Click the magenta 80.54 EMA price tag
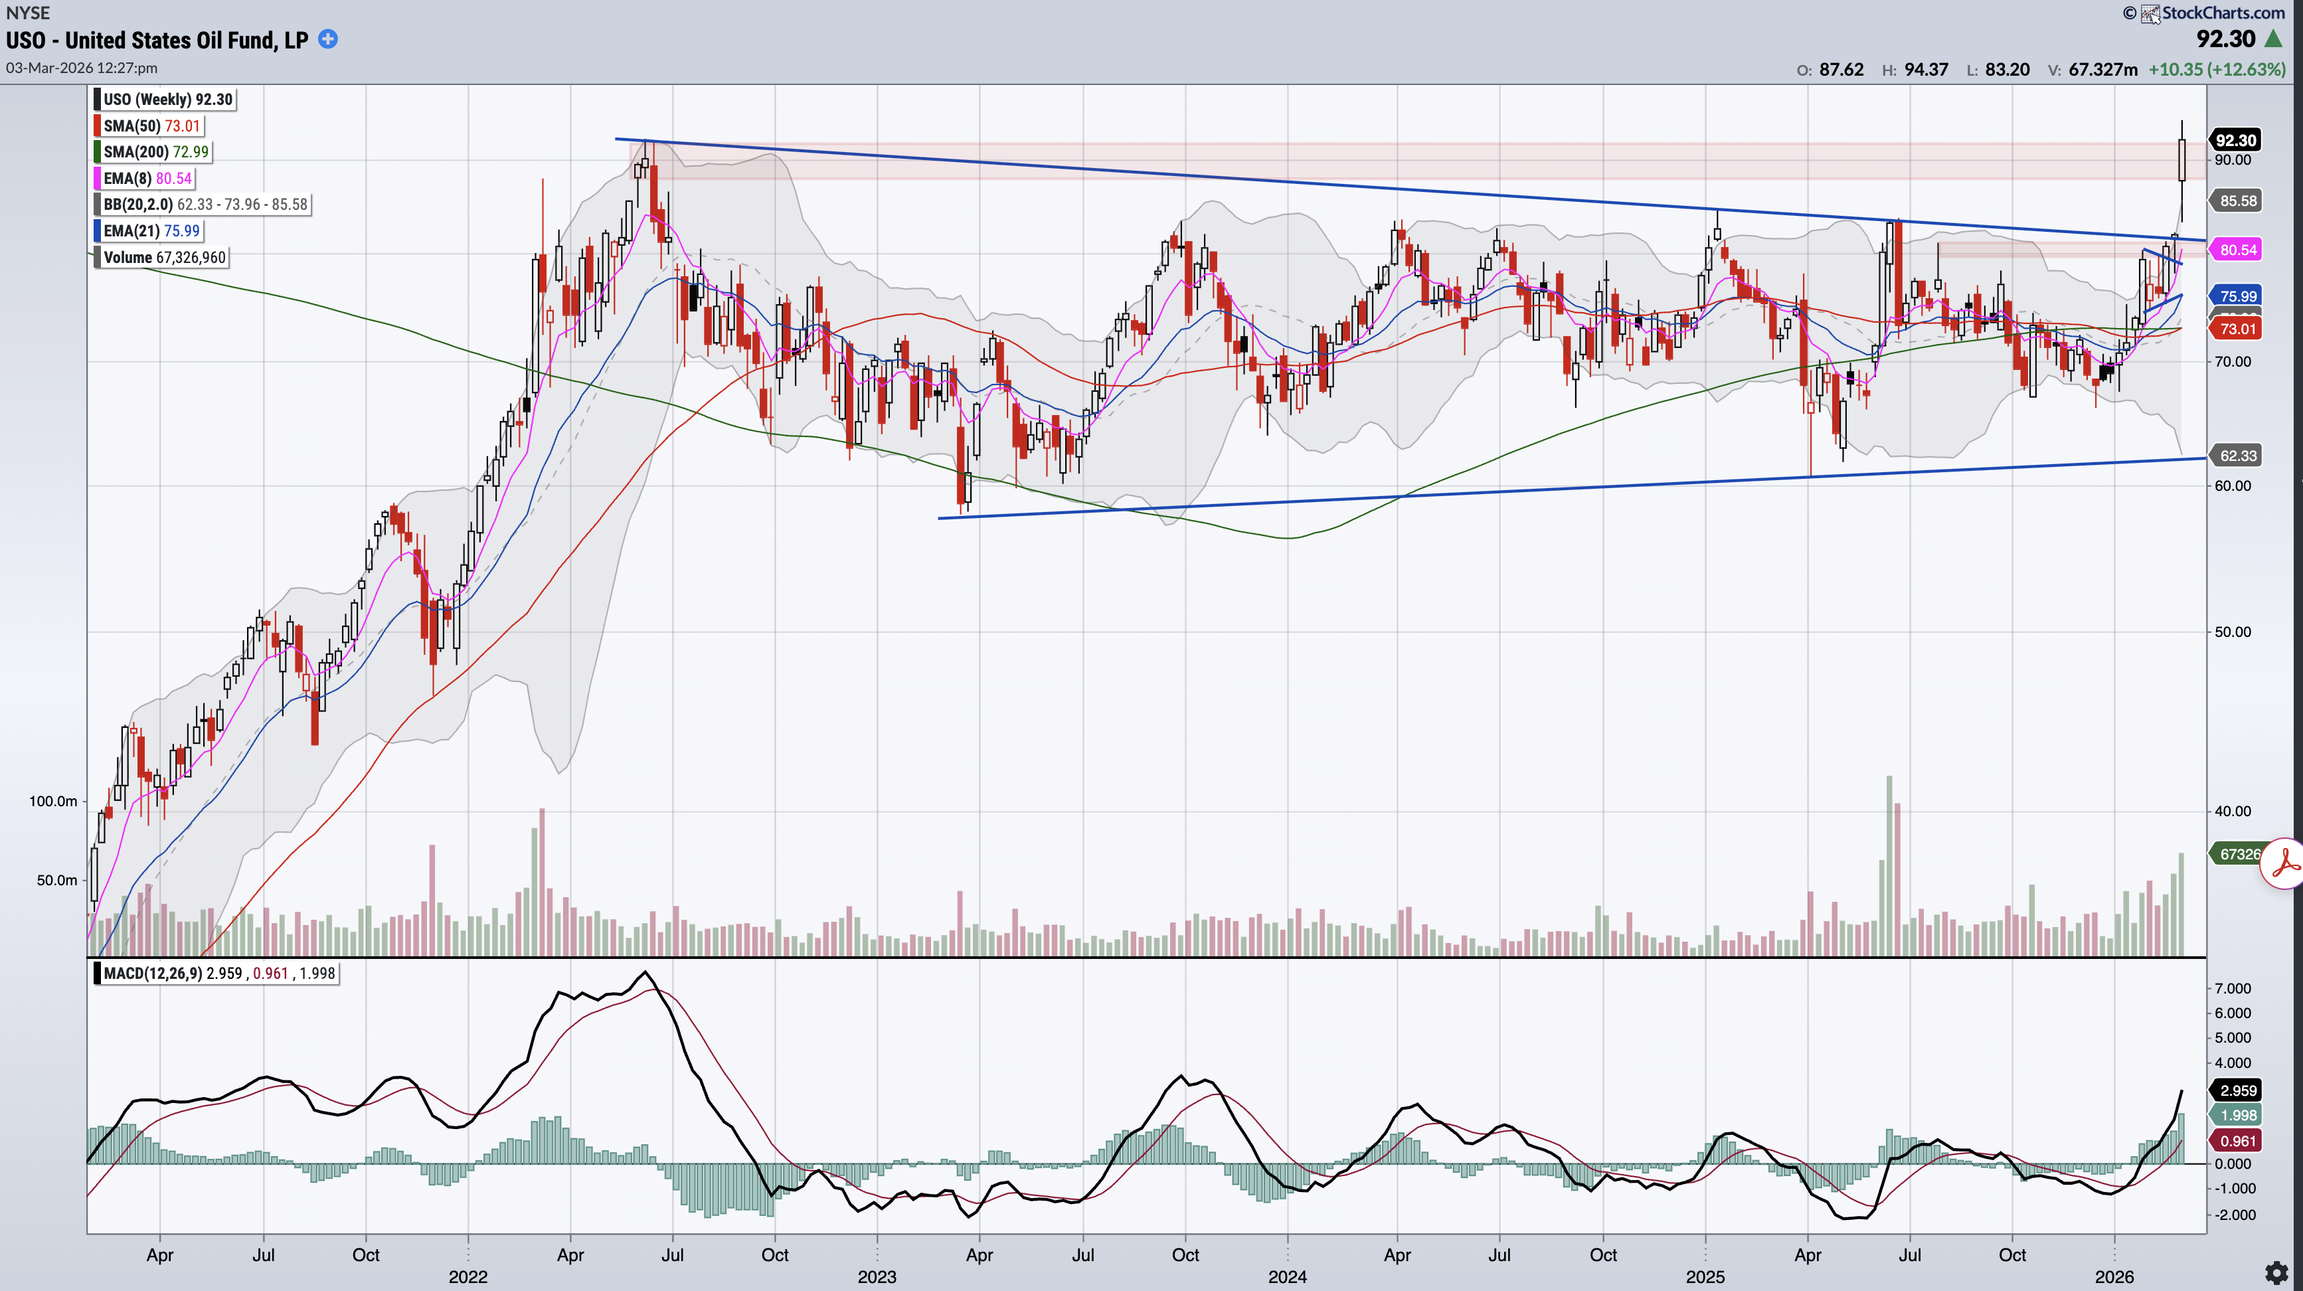This screenshot has width=2303, height=1291. point(2237,250)
